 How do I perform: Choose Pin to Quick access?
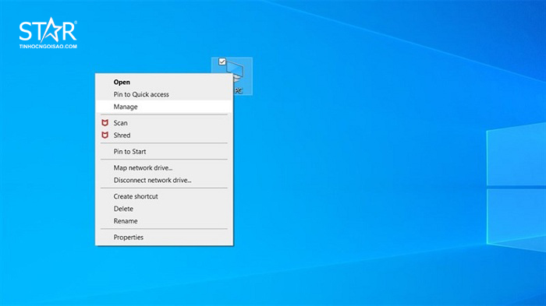pos(164,94)
